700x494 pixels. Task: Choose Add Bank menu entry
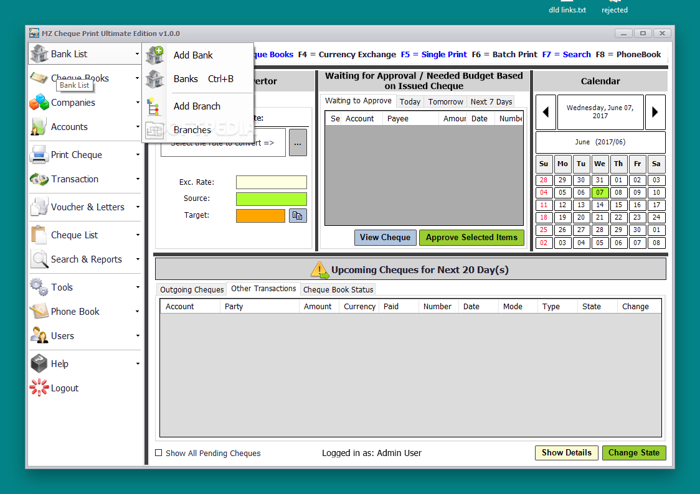click(198, 55)
